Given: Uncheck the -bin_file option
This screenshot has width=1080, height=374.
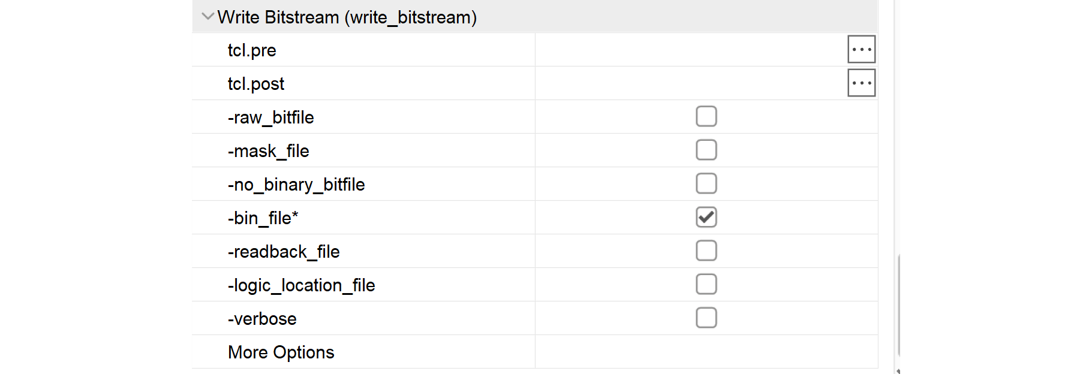Looking at the screenshot, I should coord(706,218).
